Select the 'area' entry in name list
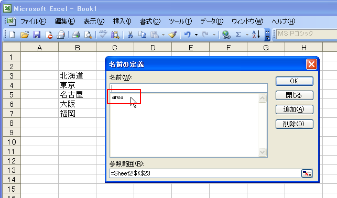This screenshot has width=337, height=198. (x=117, y=97)
